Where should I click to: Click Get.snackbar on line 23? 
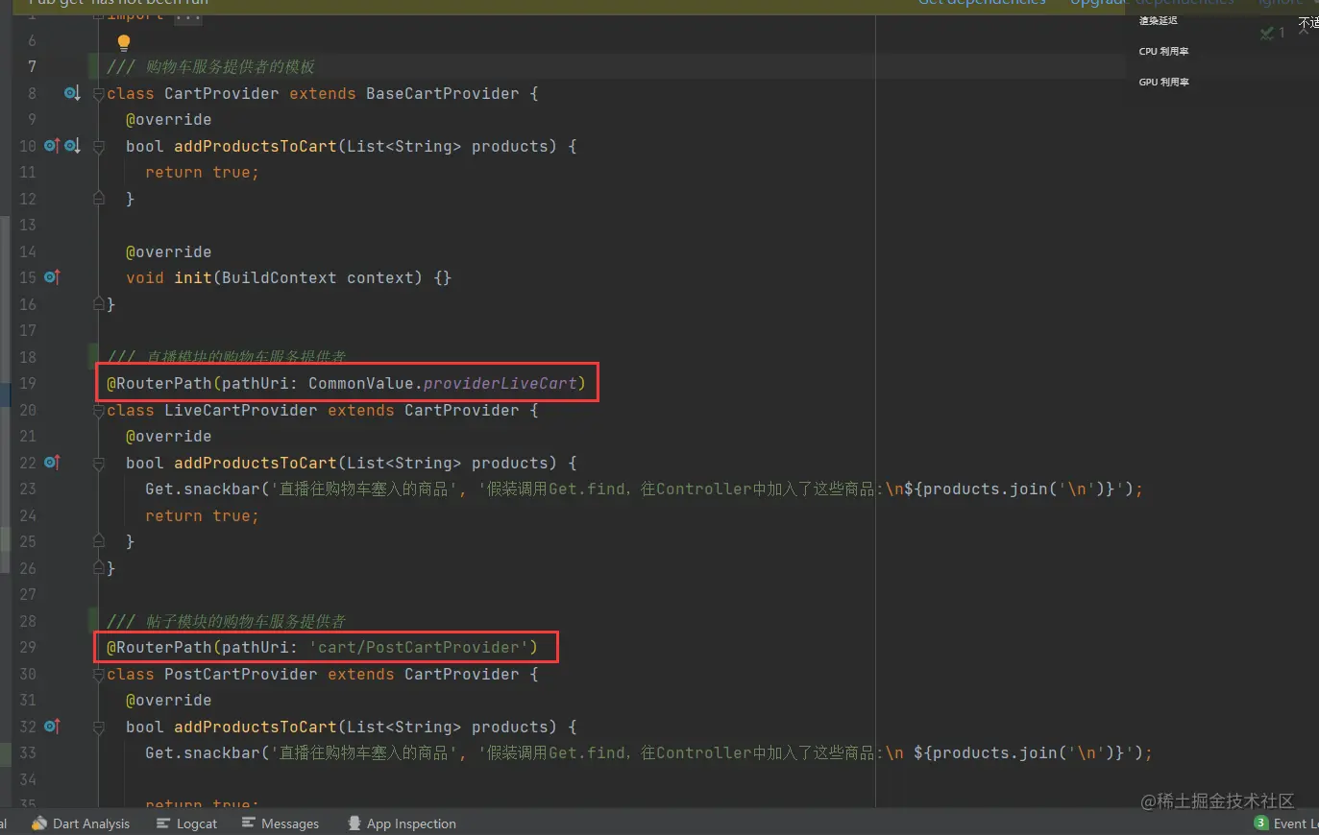point(203,489)
